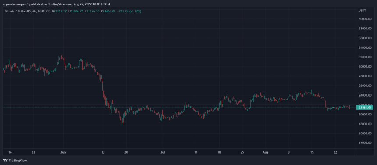Click the 15 date label on time axis

pyautogui.click(x=312, y=152)
